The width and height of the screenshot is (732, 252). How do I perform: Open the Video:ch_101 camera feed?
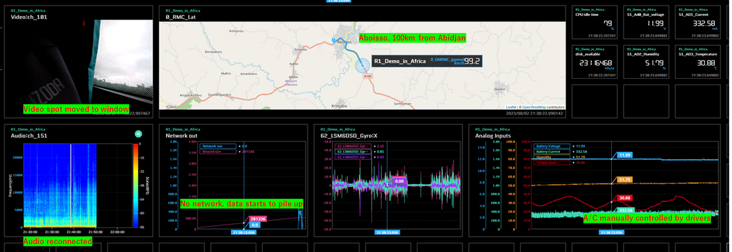(78, 63)
